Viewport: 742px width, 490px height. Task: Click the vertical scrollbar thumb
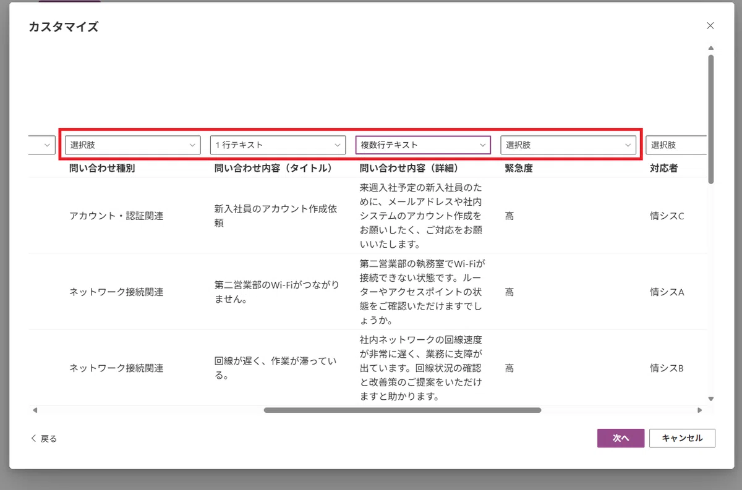[711, 119]
